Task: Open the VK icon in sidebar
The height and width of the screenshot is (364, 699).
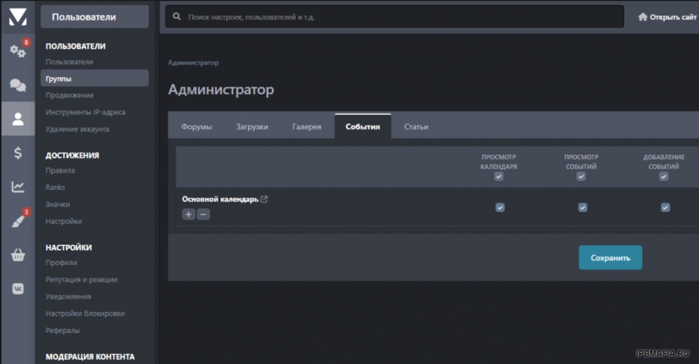Action: (17, 289)
